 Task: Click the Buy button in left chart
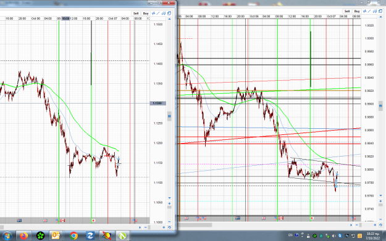pos(146,14)
